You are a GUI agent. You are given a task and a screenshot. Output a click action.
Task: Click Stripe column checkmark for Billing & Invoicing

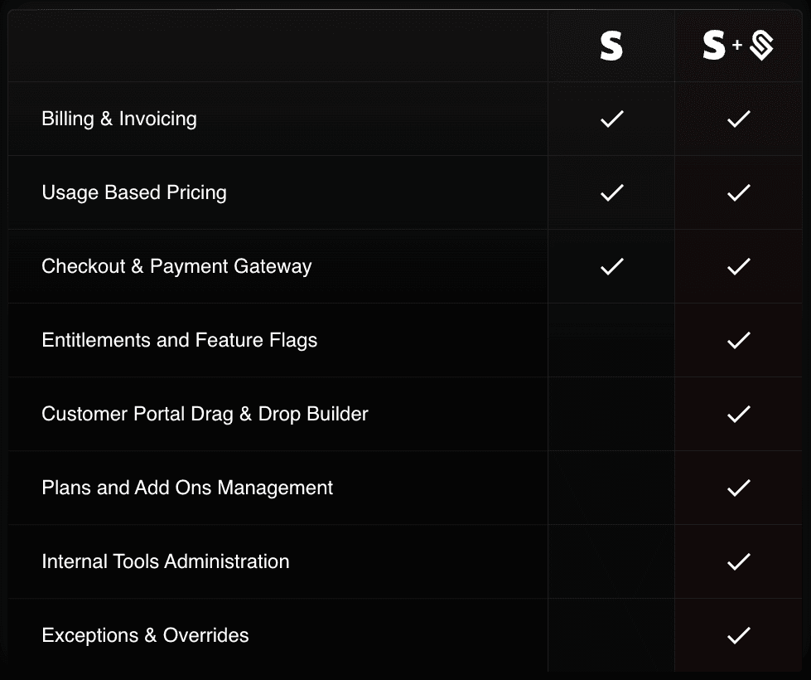coord(611,119)
